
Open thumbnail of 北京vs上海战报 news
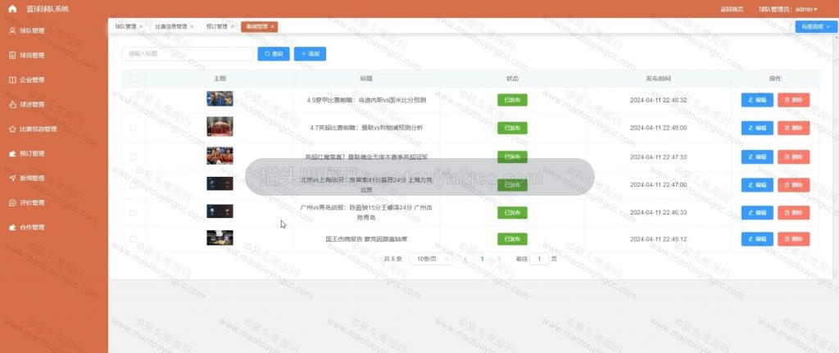point(220,184)
